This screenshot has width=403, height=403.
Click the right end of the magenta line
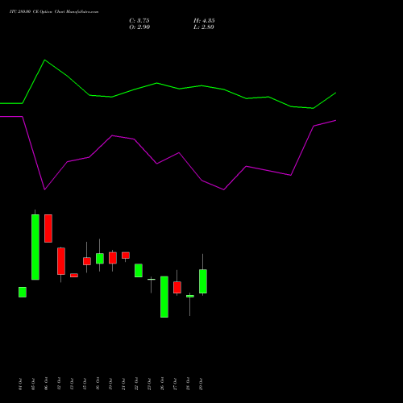pos(335,120)
